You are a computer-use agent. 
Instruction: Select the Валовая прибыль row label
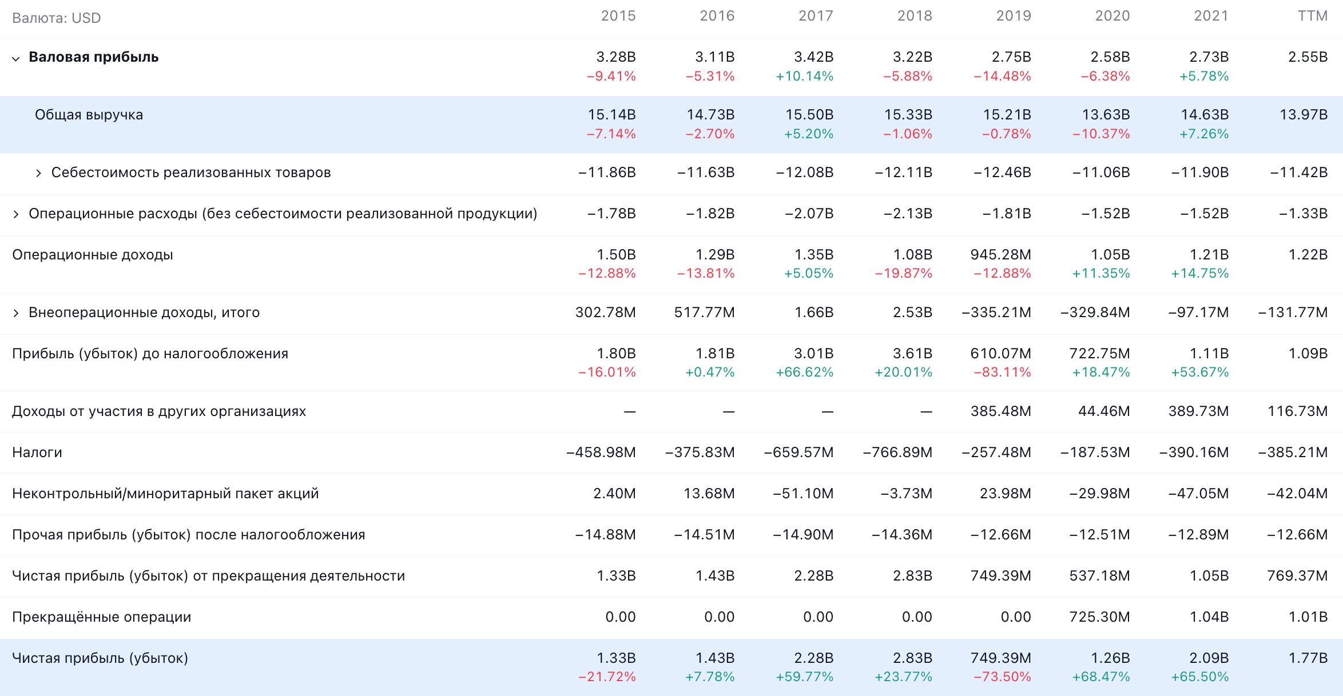(x=94, y=57)
